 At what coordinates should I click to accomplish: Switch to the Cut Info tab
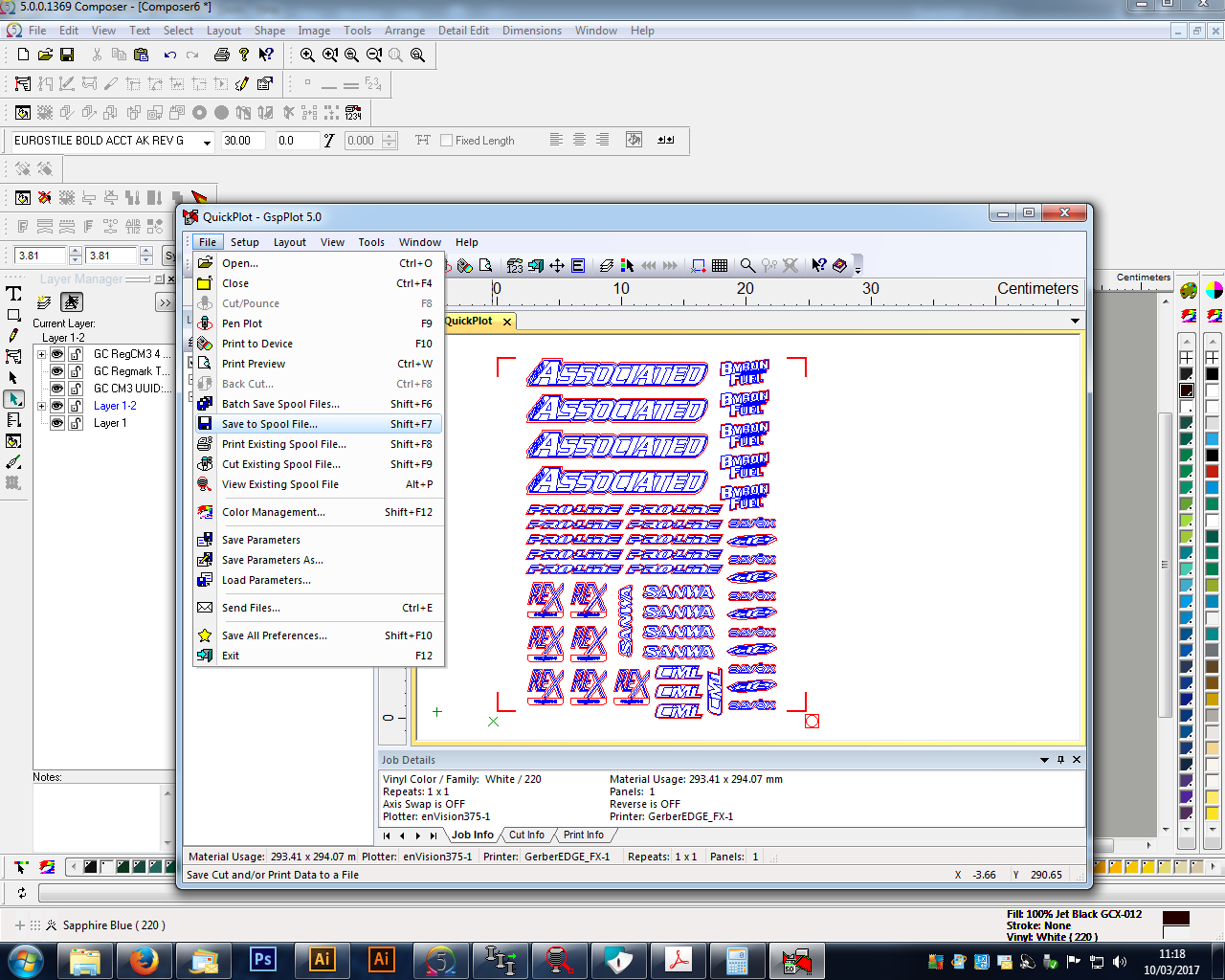[x=526, y=835]
